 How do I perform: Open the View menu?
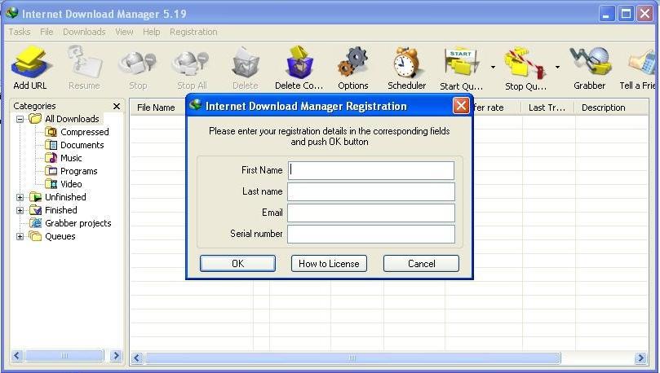[124, 32]
